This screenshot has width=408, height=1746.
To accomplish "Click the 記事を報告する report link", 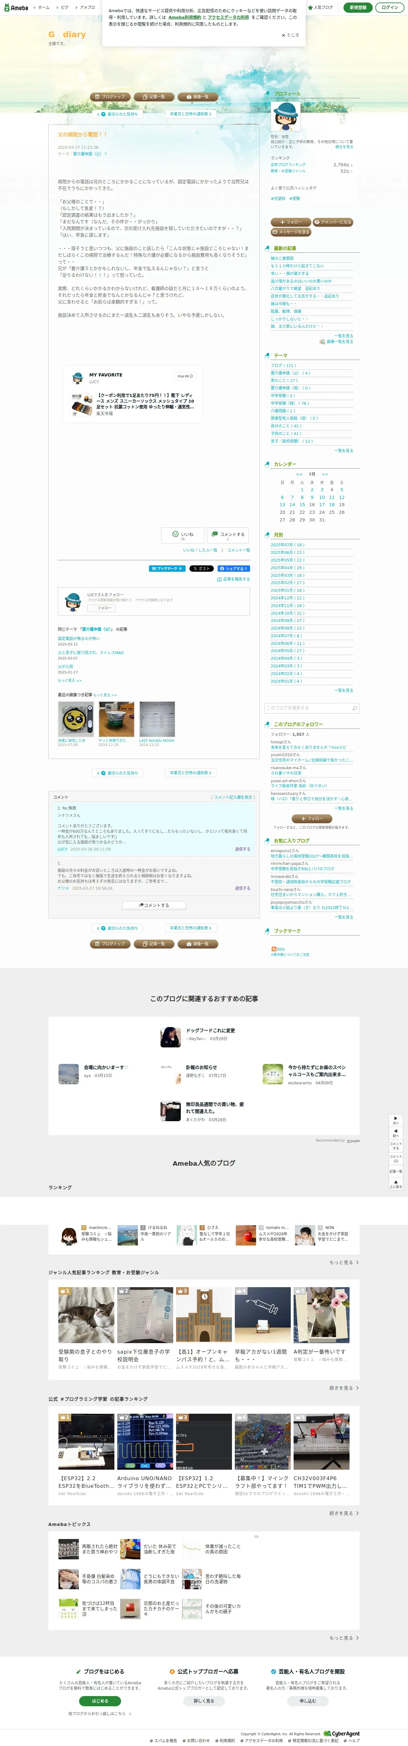I will pyautogui.click(x=233, y=580).
